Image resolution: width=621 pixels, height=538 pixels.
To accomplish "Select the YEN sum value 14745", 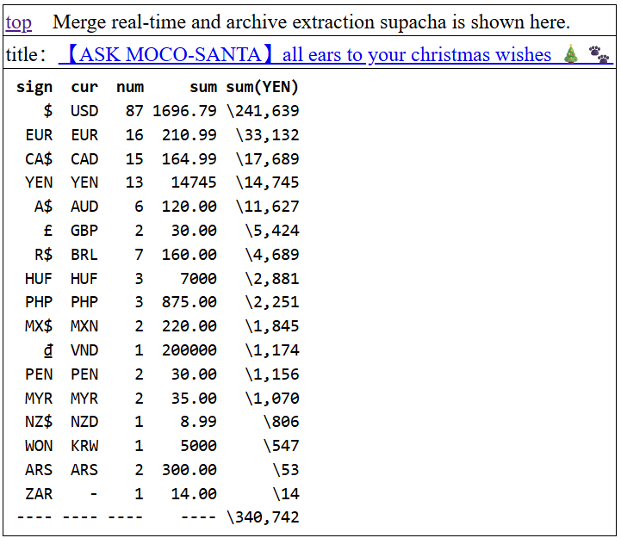I will point(194,182).
